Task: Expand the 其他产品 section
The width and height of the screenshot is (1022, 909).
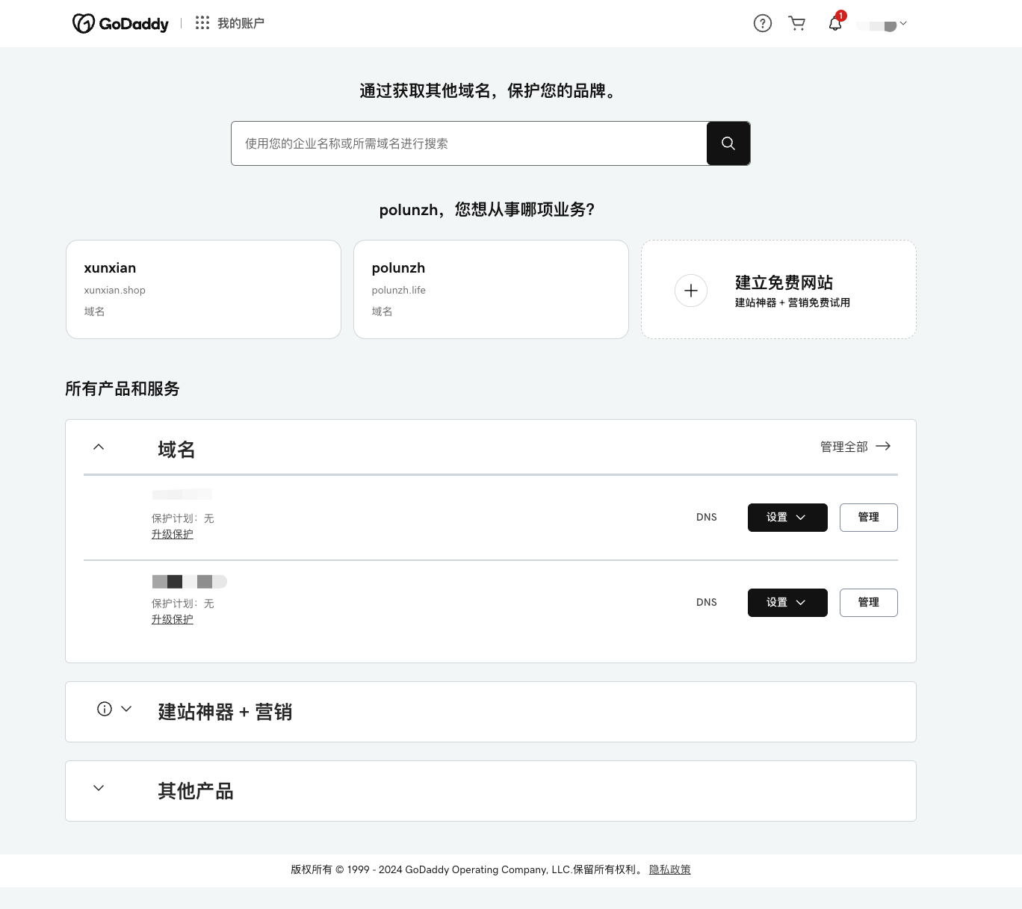Action: pos(99,788)
